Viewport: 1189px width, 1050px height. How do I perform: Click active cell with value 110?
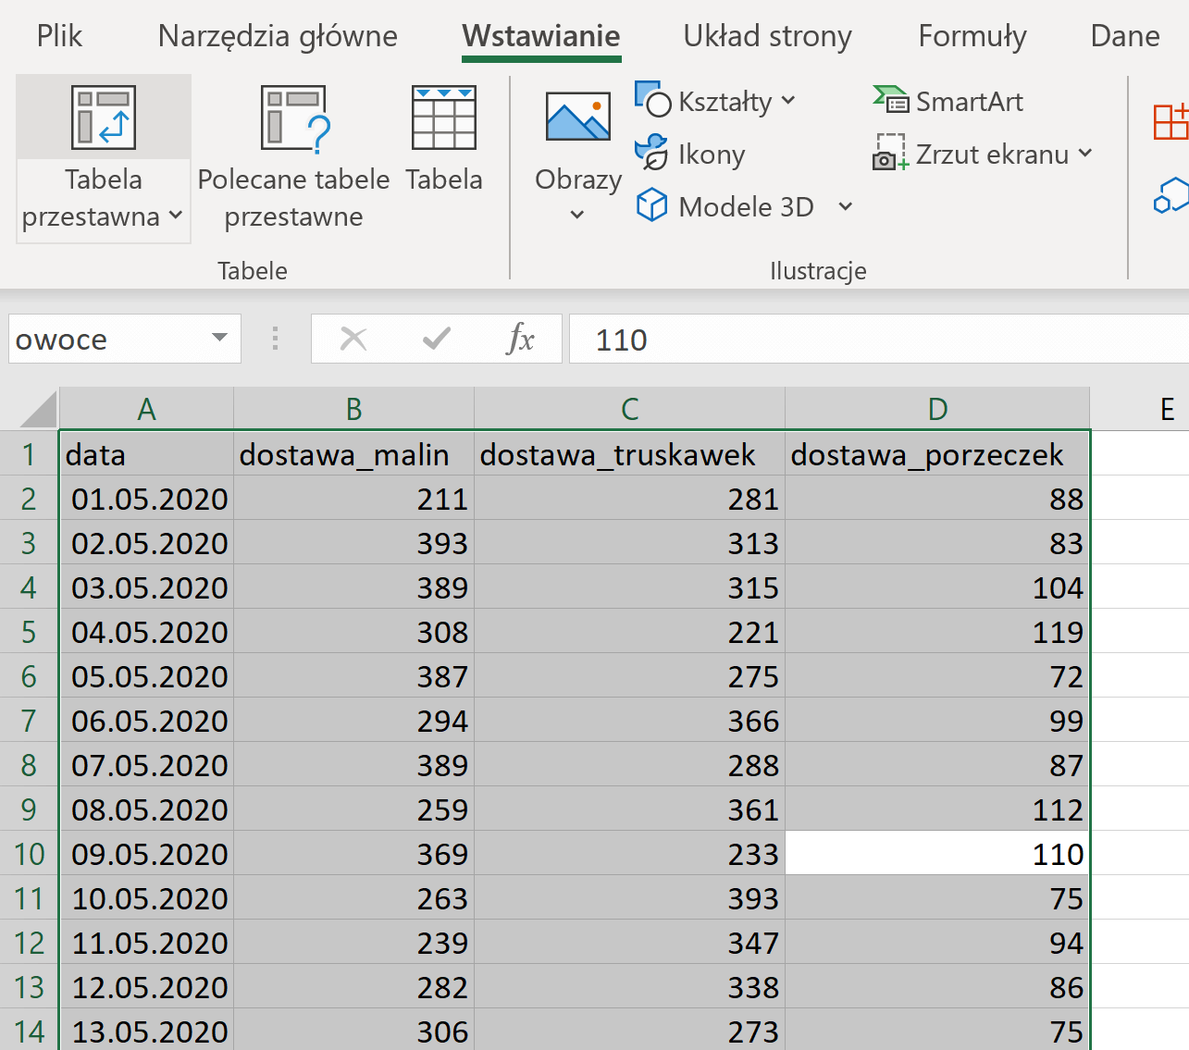(937, 854)
